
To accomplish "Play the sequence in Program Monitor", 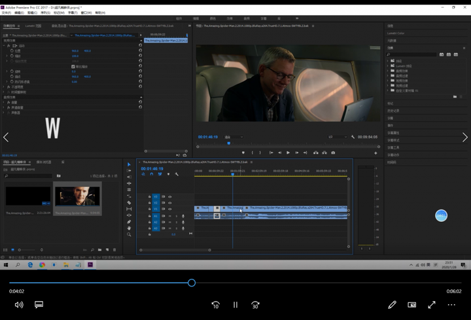I will pos(288,152).
